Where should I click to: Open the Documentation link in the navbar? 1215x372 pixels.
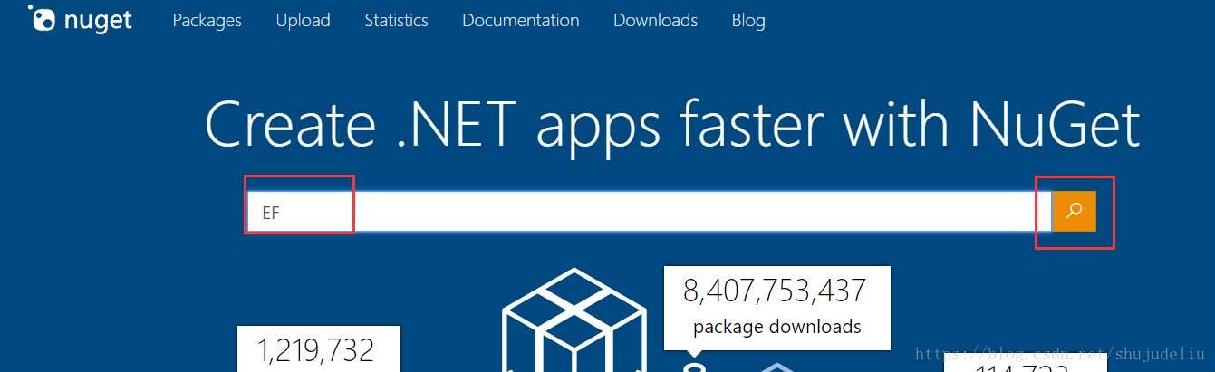[520, 20]
